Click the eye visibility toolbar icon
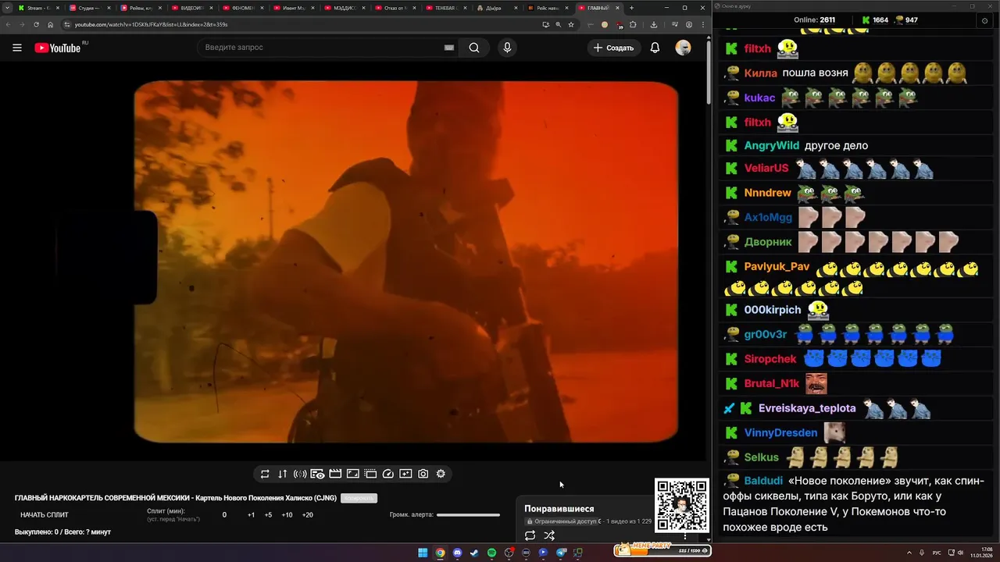 (317, 474)
